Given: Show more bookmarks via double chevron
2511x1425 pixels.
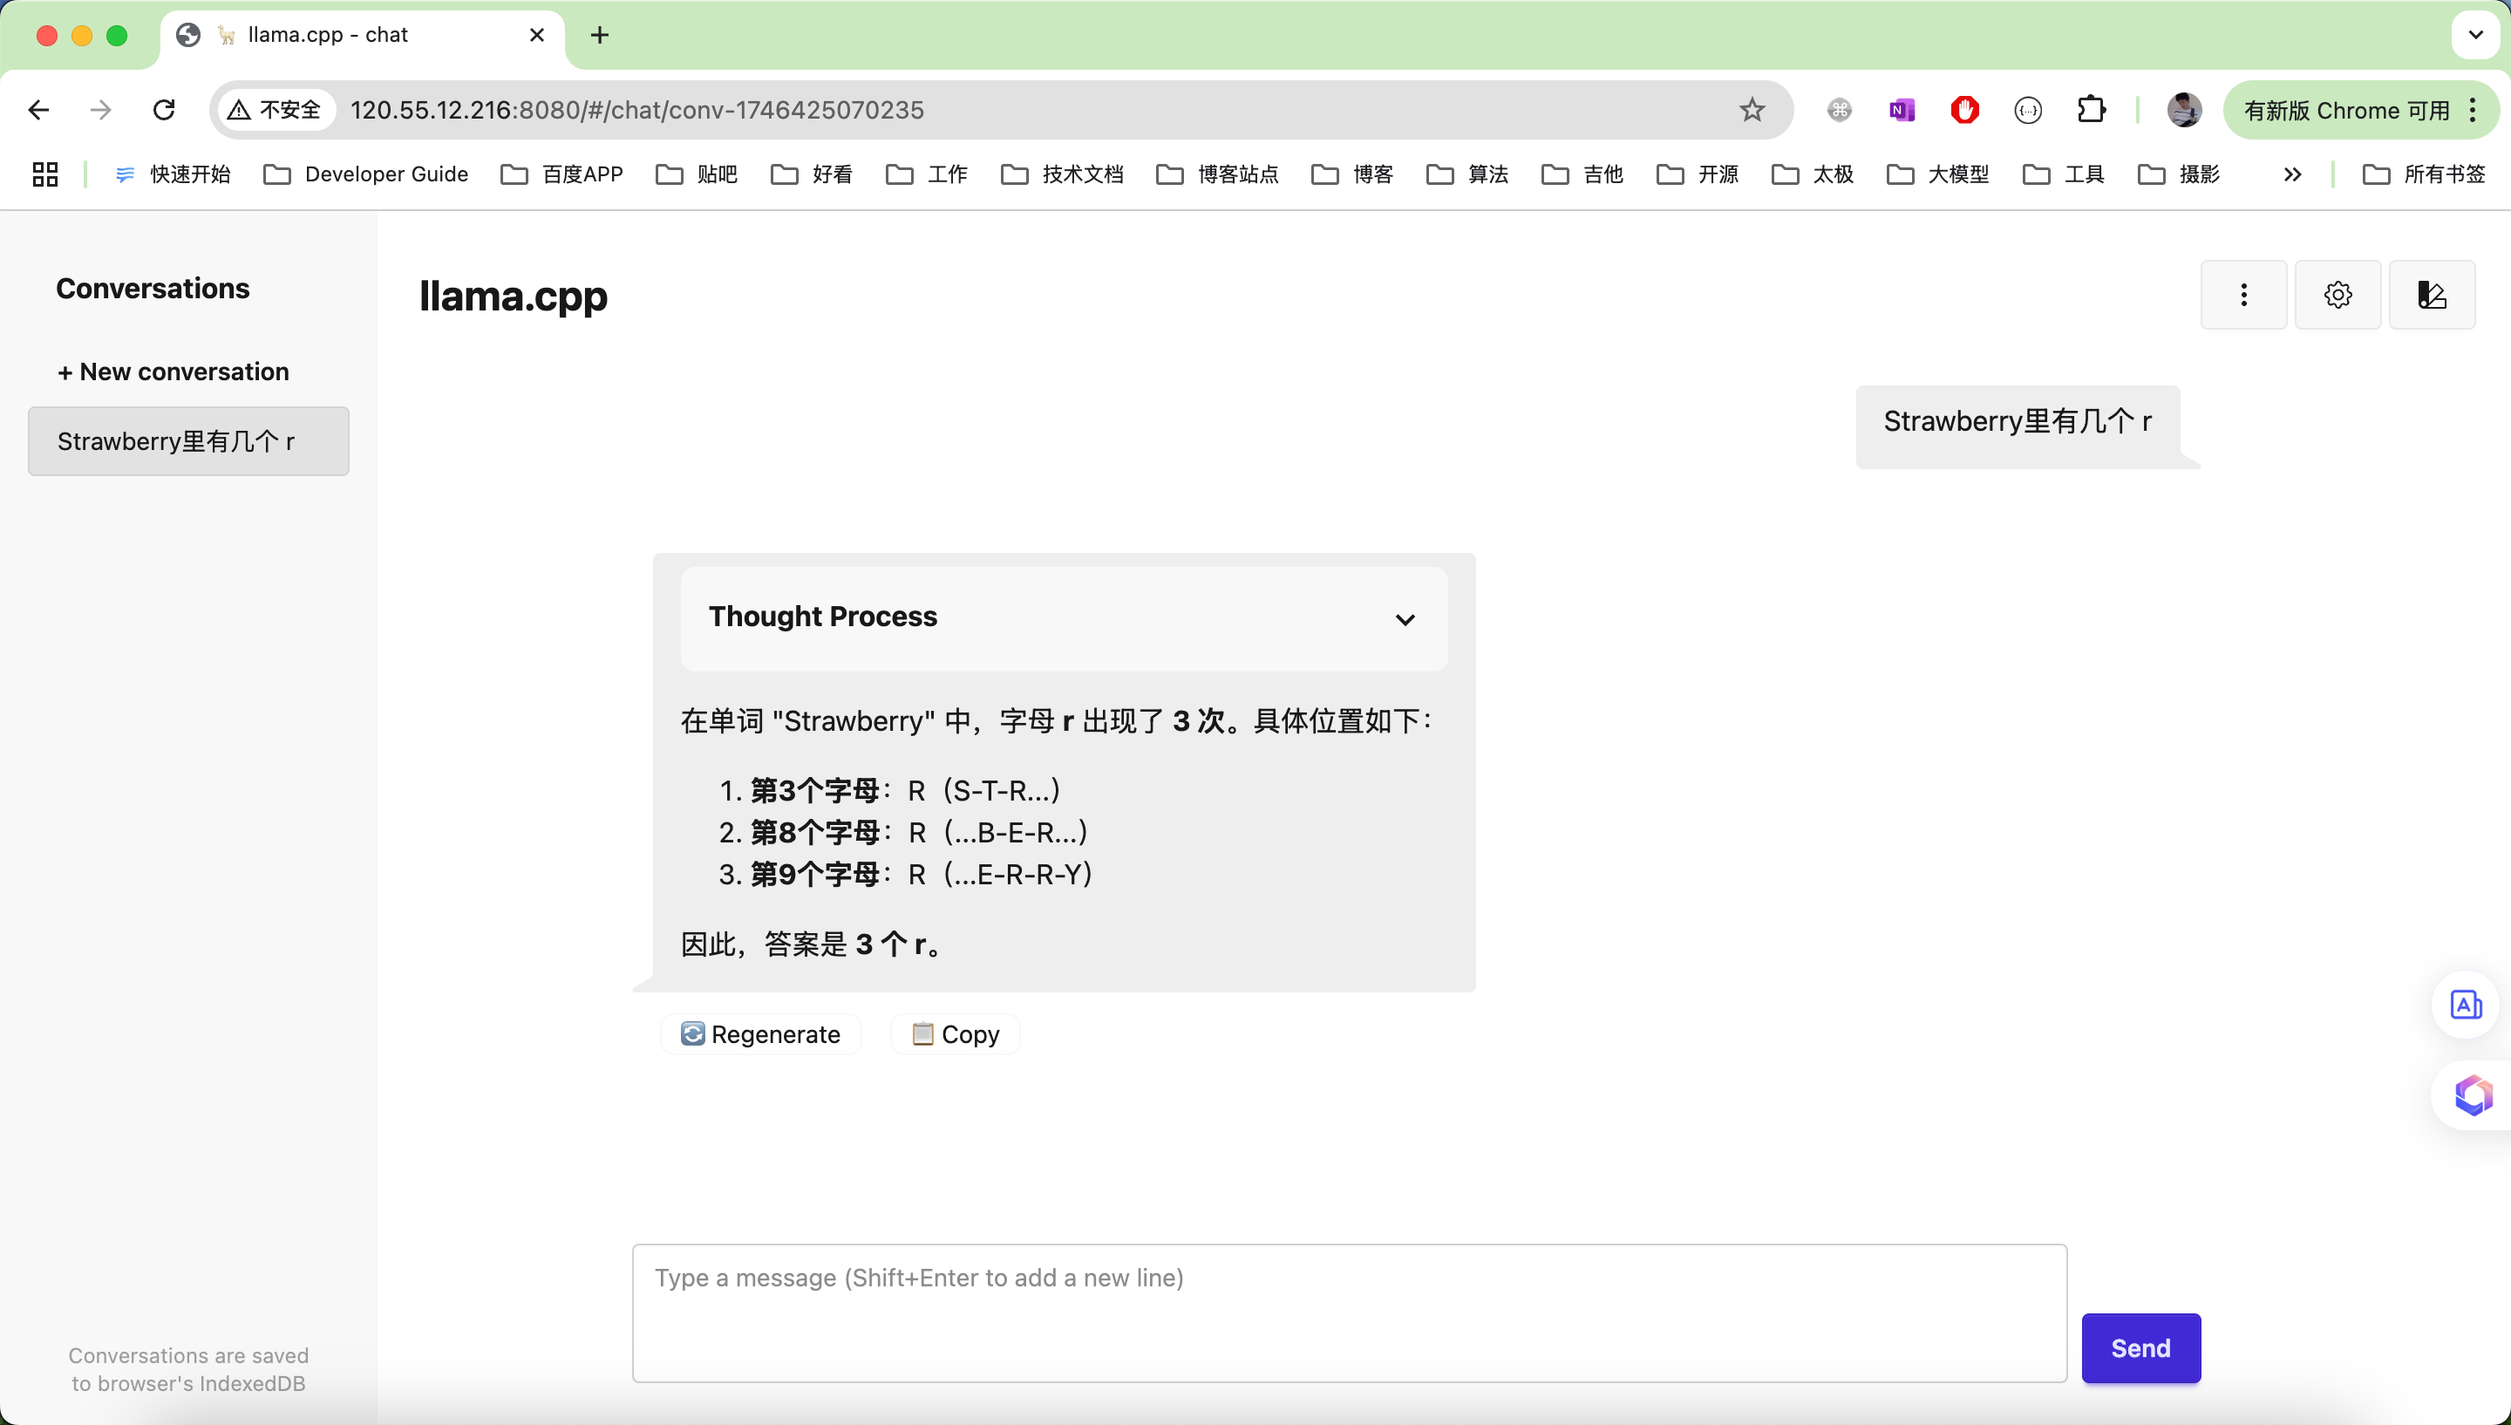Looking at the screenshot, I should [2292, 174].
